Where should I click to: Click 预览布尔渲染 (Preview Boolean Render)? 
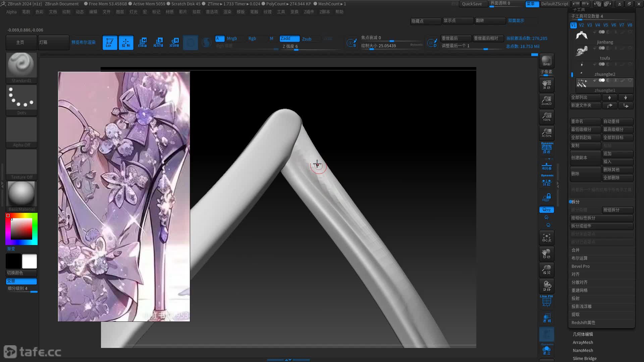click(x=84, y=43)
